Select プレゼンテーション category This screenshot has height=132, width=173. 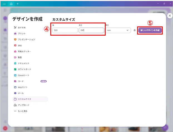tap(26, 40)
